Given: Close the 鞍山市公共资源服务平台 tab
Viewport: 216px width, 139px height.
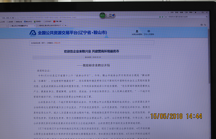Looking at the screenshot, I should click(35, 26).
